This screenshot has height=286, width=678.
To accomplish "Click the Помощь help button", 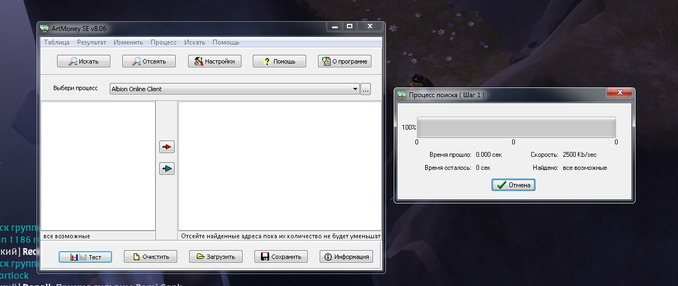I will (279, 61).
